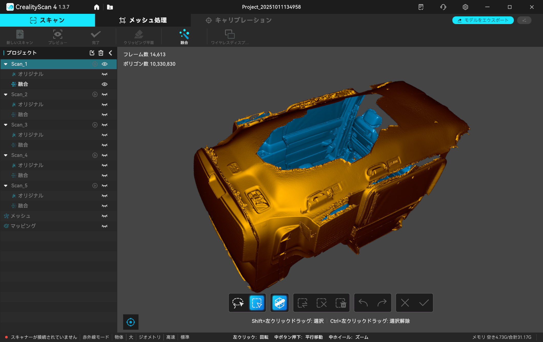This screenshot has width=543, height=342.
Task: Click the モデルをエクスポート button
Action: click(483, 20)
